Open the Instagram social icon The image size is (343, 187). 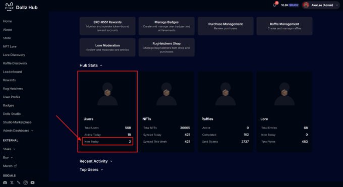26,182
